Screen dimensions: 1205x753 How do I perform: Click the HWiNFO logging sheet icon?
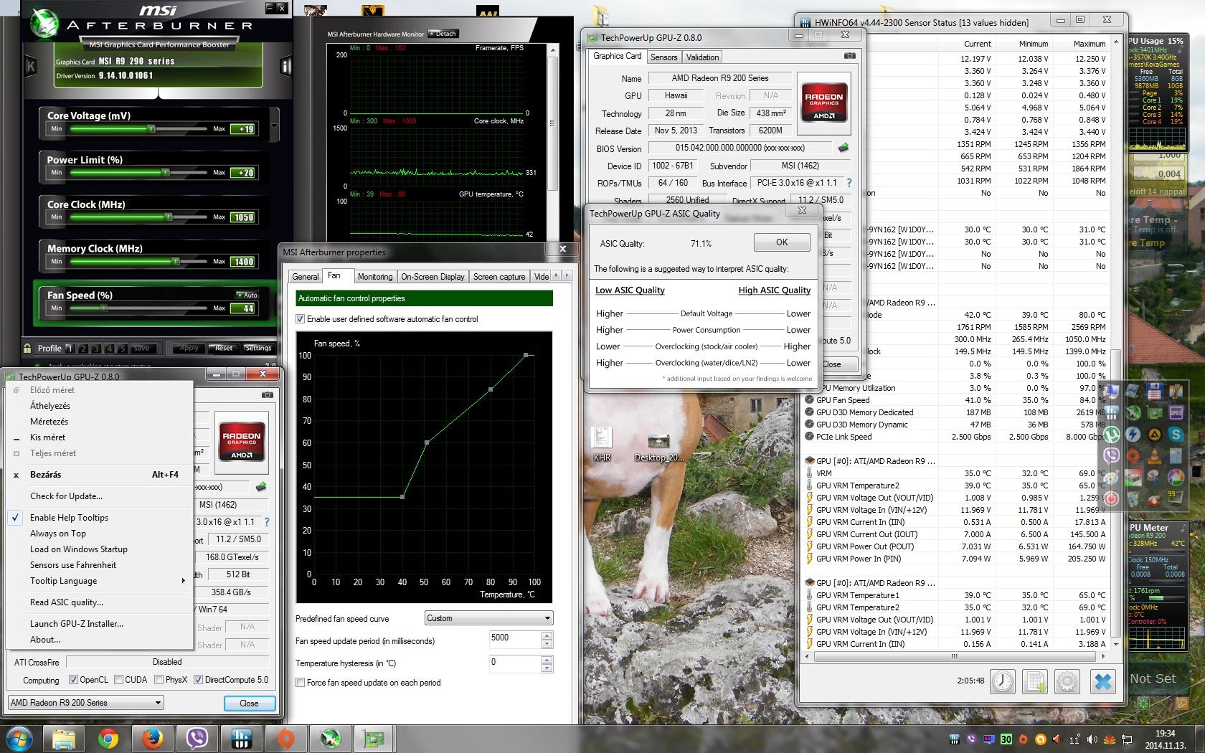coord(1035,681)
